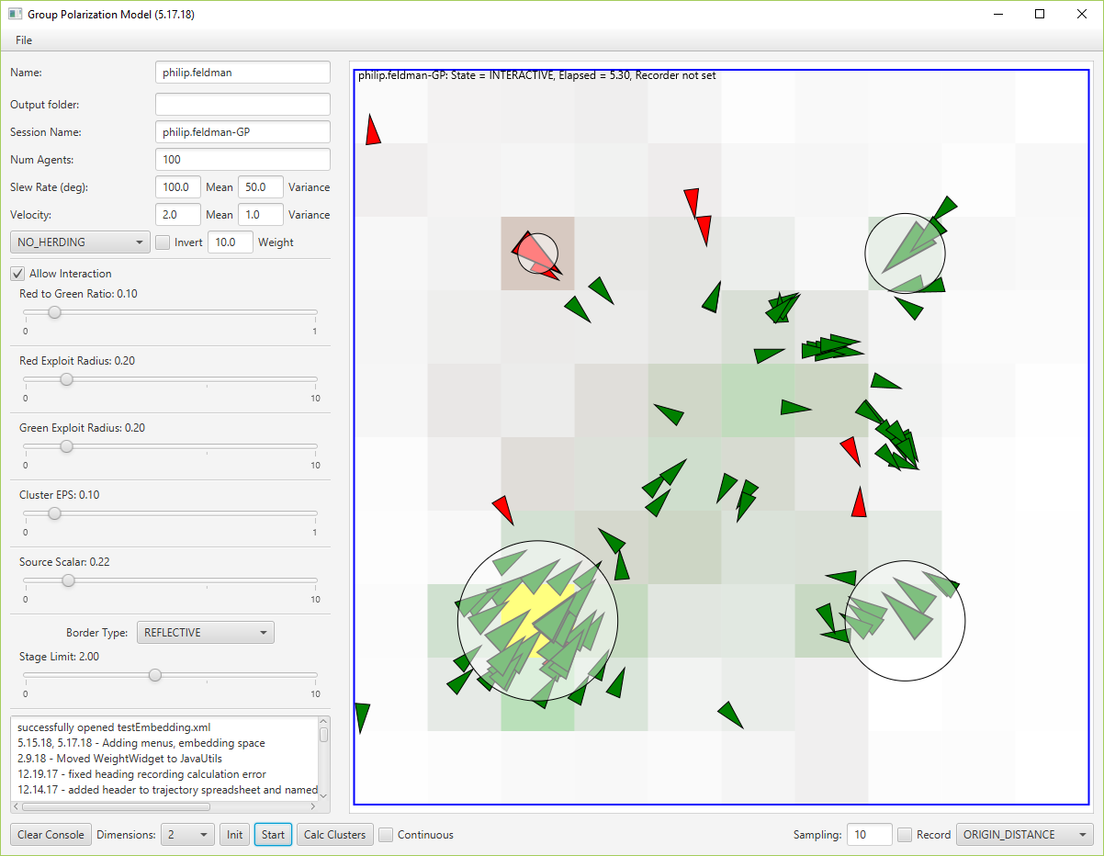Expand the Border Type REFLECTIVE dropdown
The height and width of the screenshot is (856, 1104).
click(x=205, y=633)
